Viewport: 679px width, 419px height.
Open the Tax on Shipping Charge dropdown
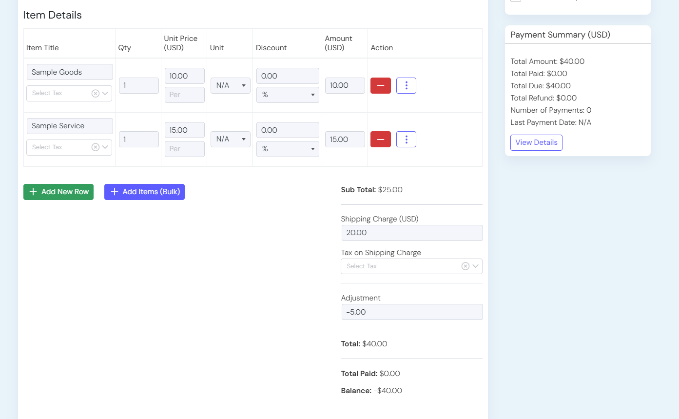pyautogui.click(x=476, y=266)
